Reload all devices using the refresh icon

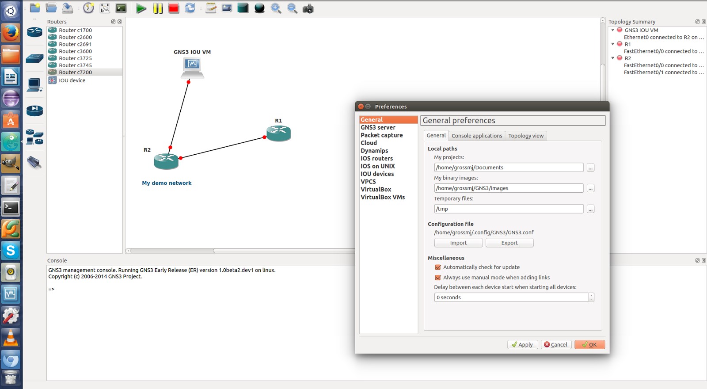coord(190,8)
